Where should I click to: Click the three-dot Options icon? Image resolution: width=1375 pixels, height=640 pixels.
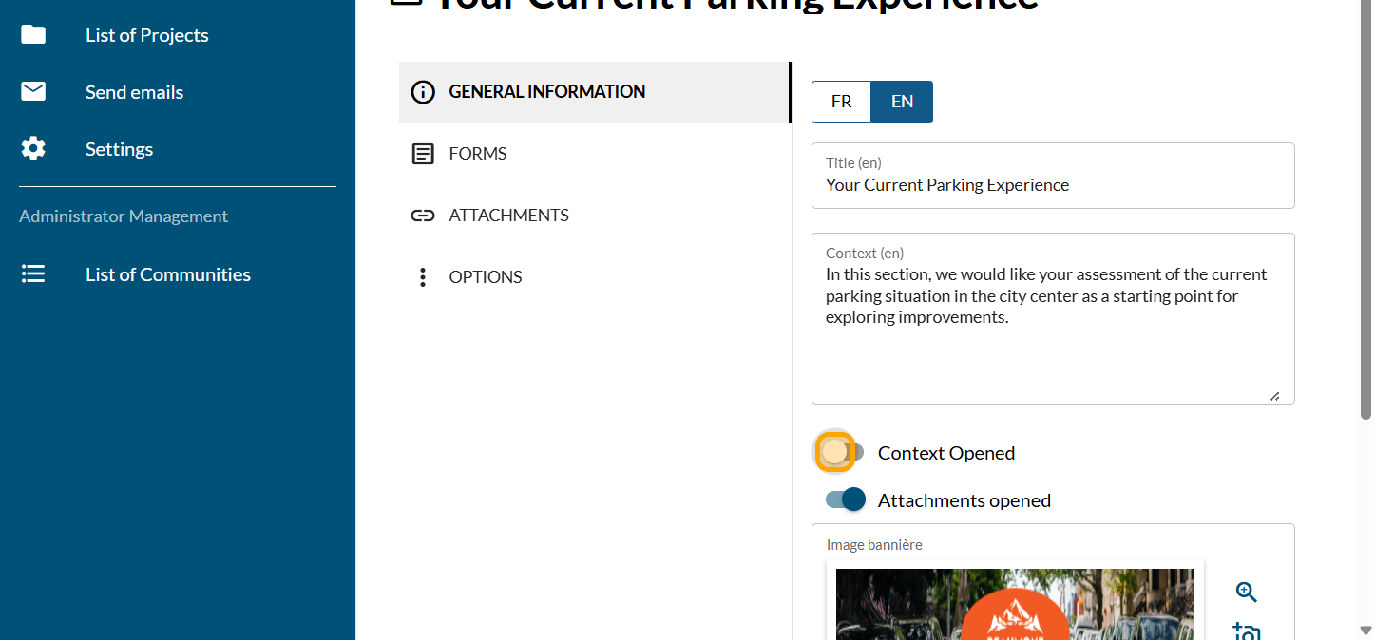[422, 277]
